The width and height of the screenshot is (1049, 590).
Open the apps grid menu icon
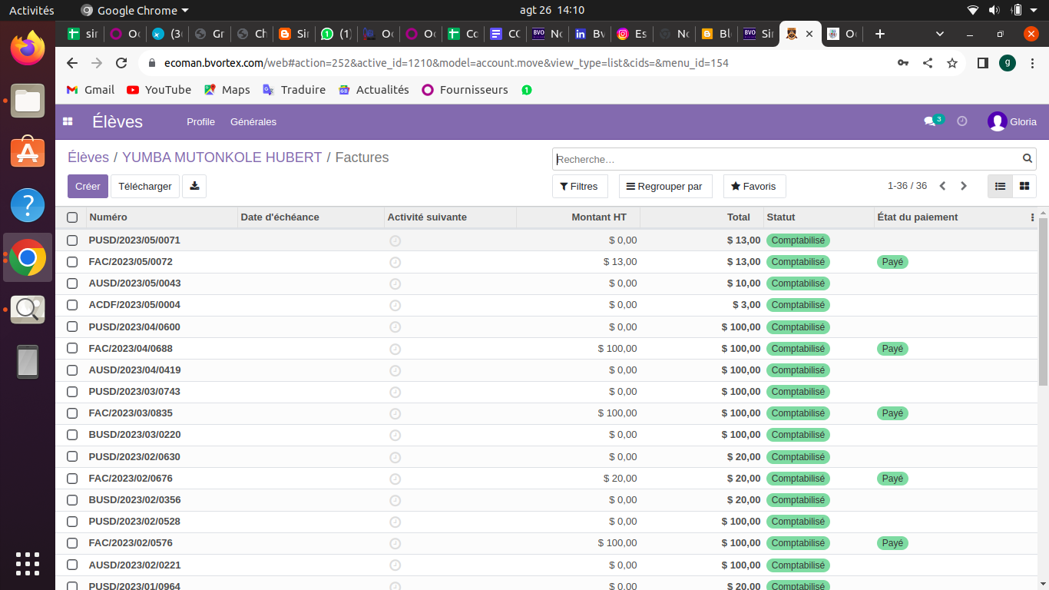click(68, 121)
